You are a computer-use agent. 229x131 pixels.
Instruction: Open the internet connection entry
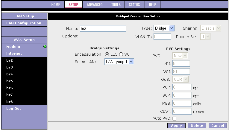pyautogui.click(x=24, y=54)
